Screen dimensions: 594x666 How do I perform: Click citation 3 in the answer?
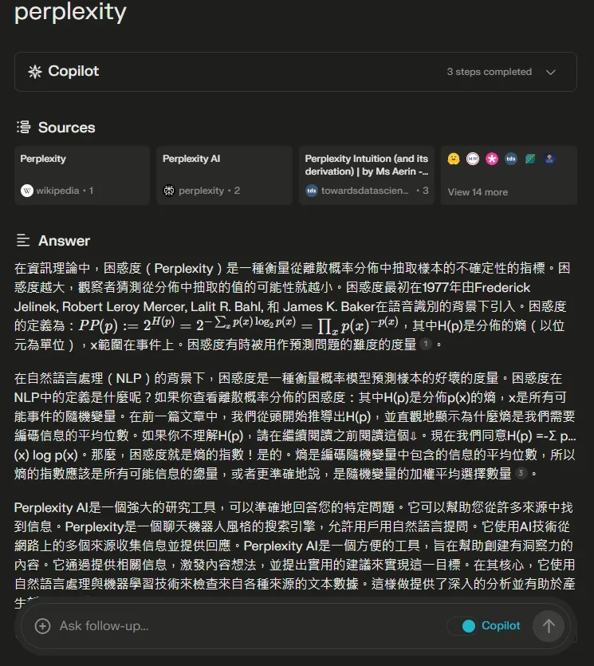(521, 473)
